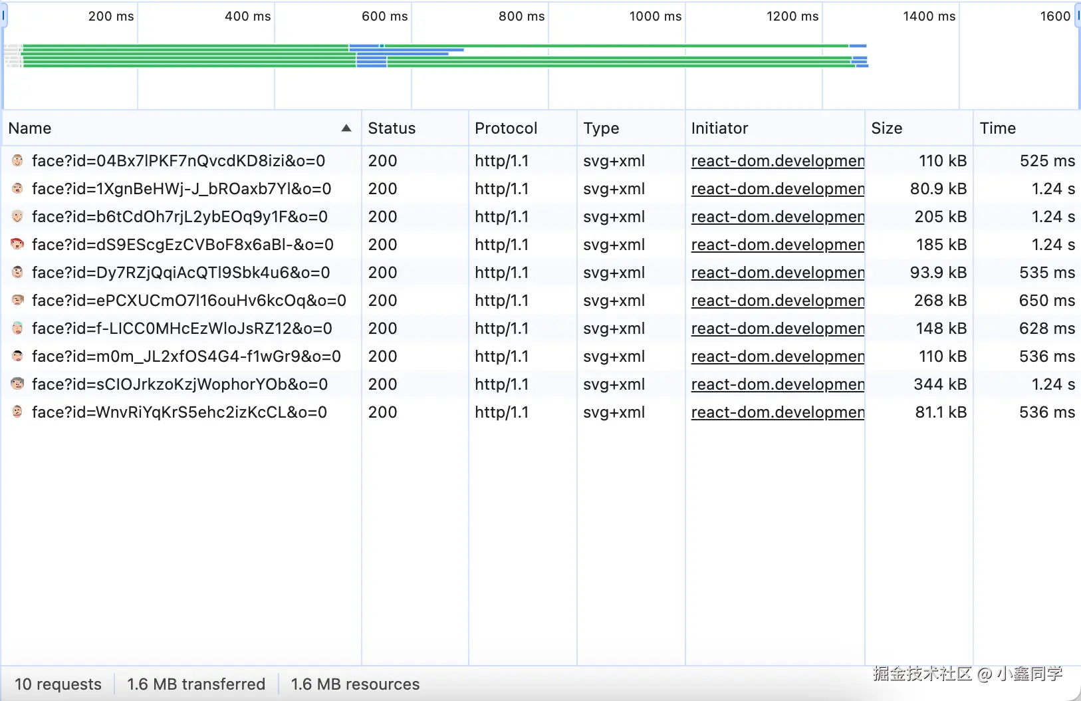Click the avatar icon for face?id=WnvRiYqKrS5ehc2izKcCL

18,412
